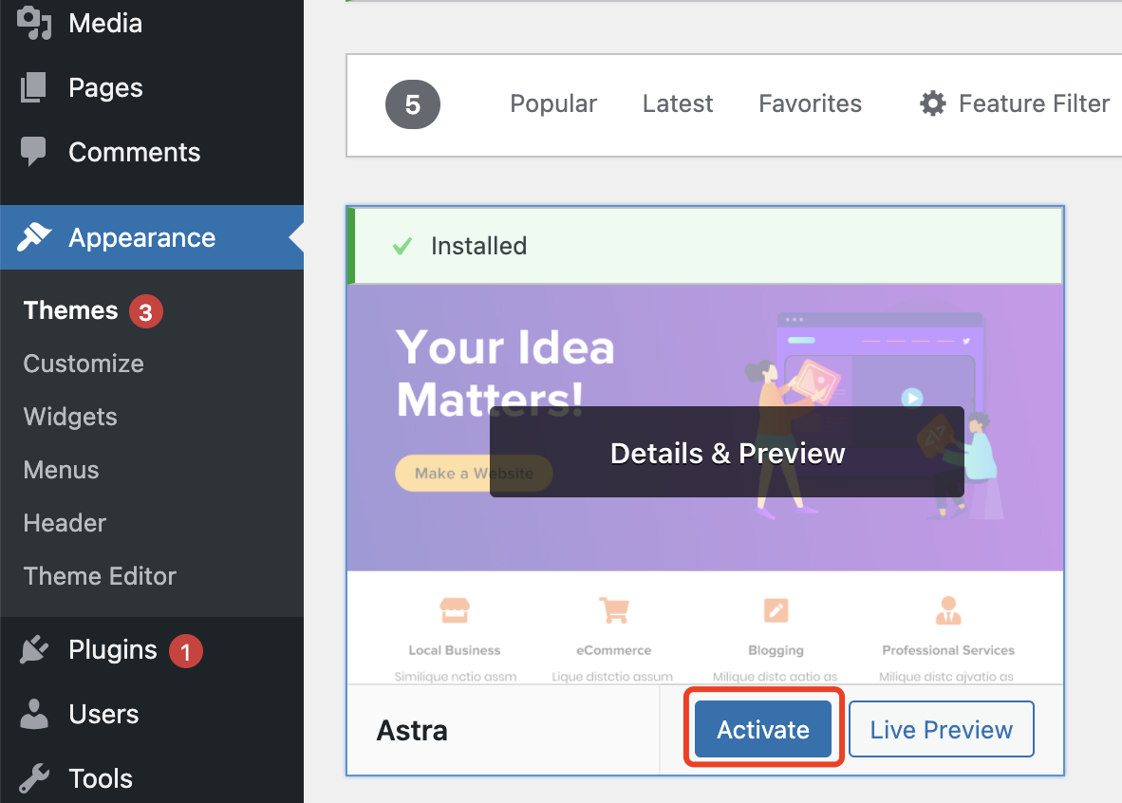Go to the Themes submenu
This screenshot has width=1122, height=803.
70,310
